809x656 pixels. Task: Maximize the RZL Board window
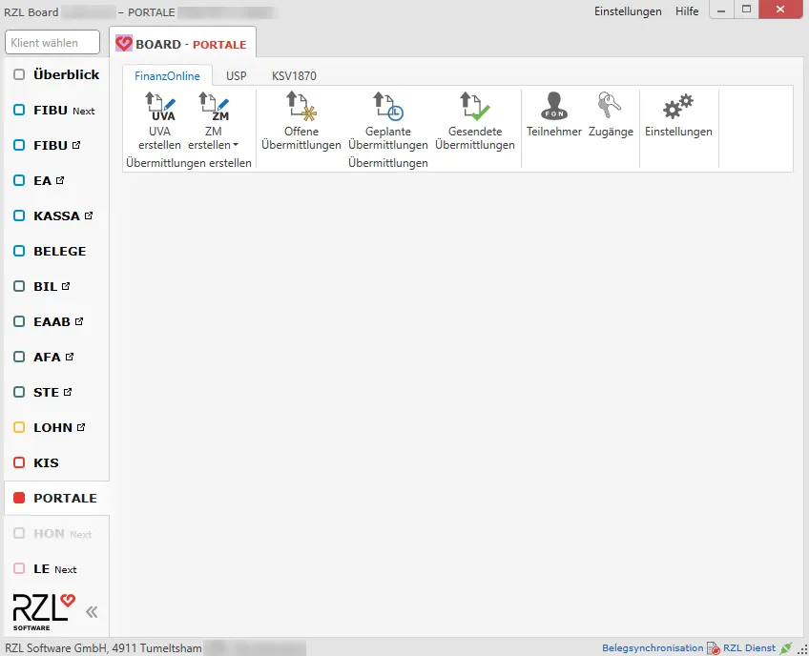pos(746,10)
